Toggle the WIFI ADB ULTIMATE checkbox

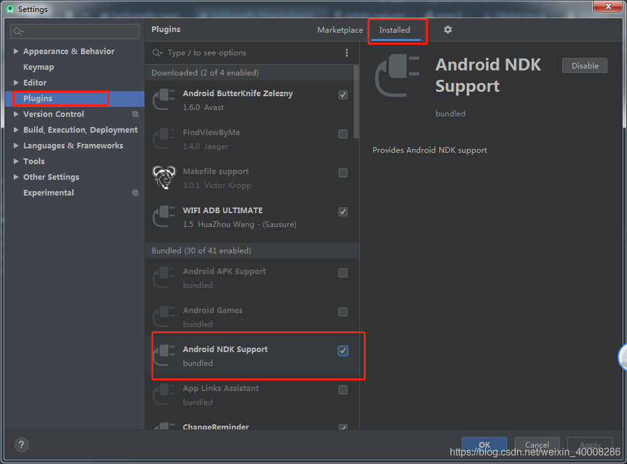click(x=342, y=212)
